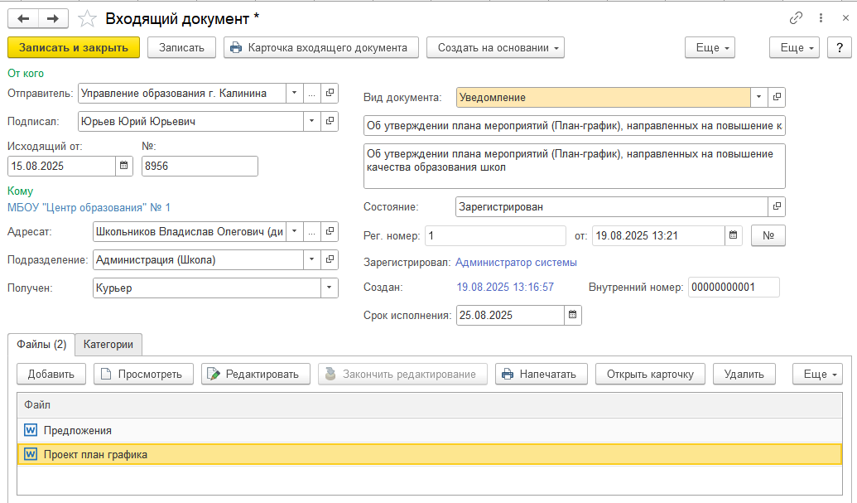Click the forward navigation arrow
Image resolution: width=857 pixels, height=503 pixels.
click(x=53, y=18)
